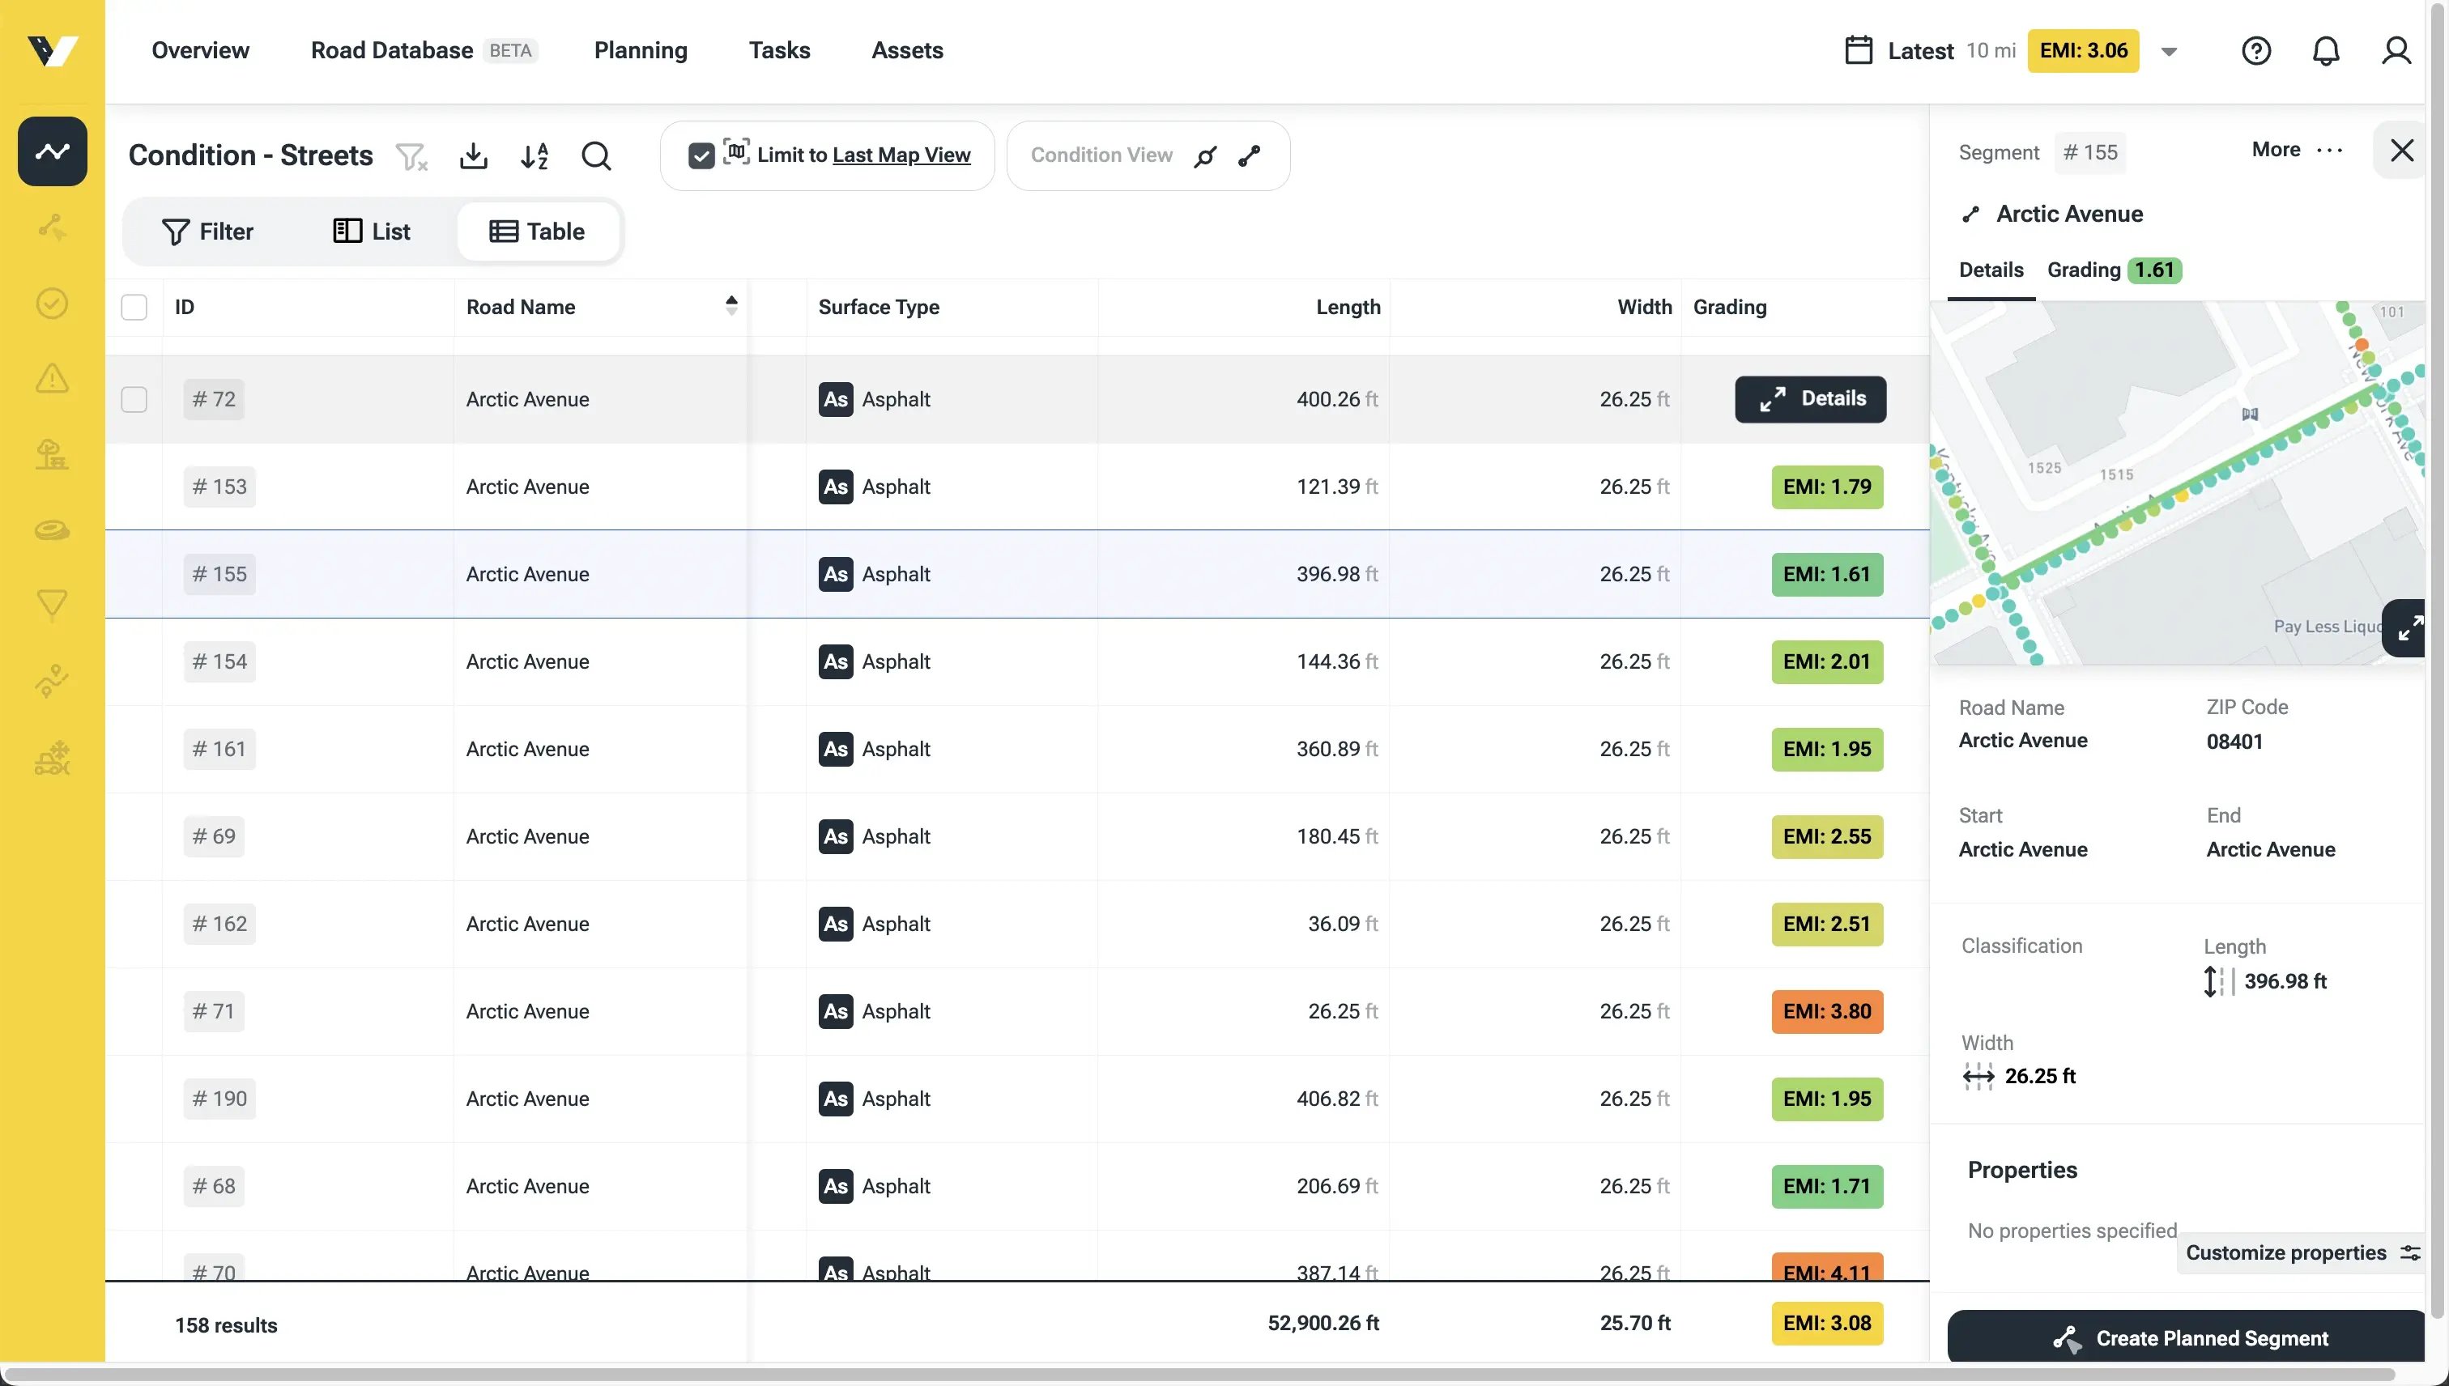Click the Details button for #72
The width and height of the screenshot is (2449, 1386).
[x=1810, y=400]
